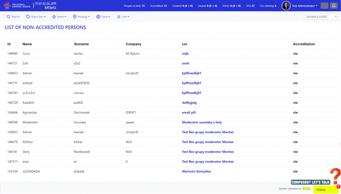Click name ssDSADADA
Image resolution: width=341 pixels, height=194 pixels.
31,172
